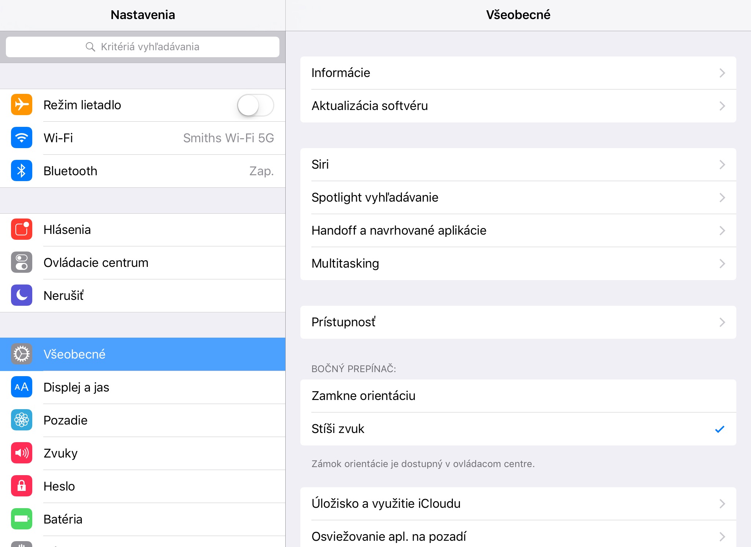The image size is (751, 547).
Task: Tap the orange airplane mode icon
Action: point(22,105)
